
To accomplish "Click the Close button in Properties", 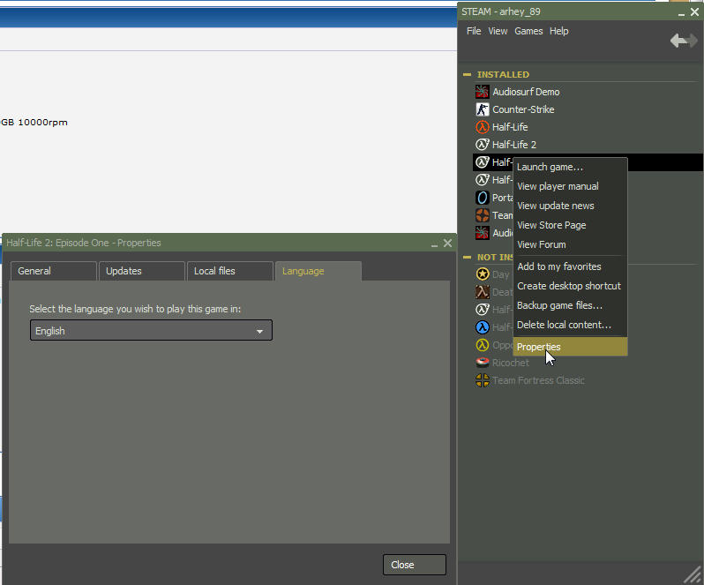I will pos(415,565).
